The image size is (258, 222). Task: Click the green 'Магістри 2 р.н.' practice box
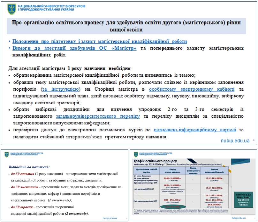coord(244,200)
